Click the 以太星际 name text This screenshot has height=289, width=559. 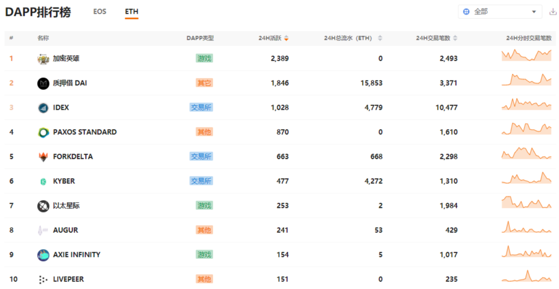coord(66,206)
